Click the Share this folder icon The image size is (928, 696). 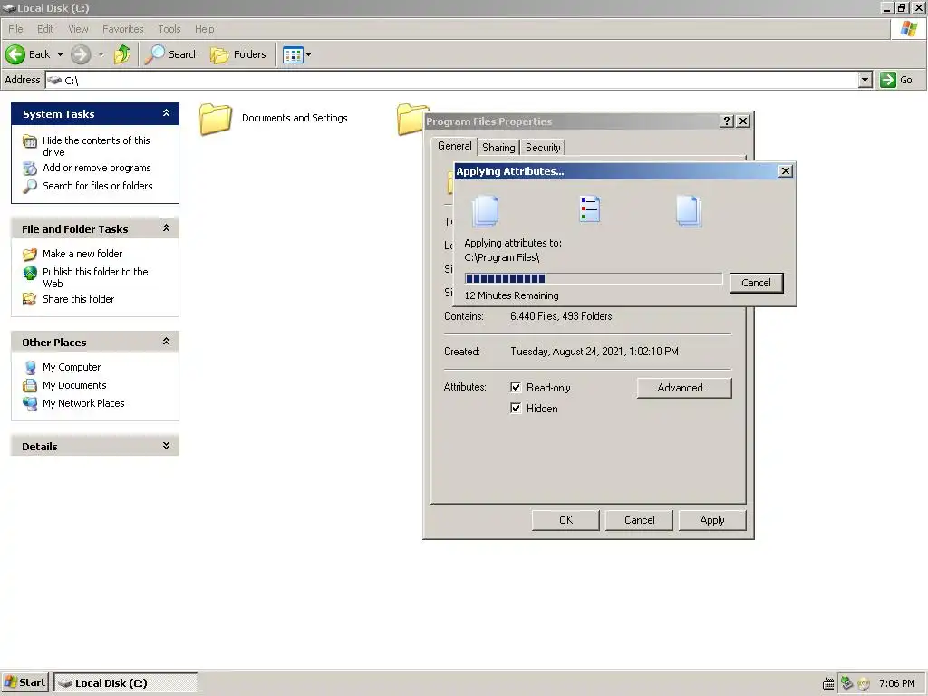[30, 299]
